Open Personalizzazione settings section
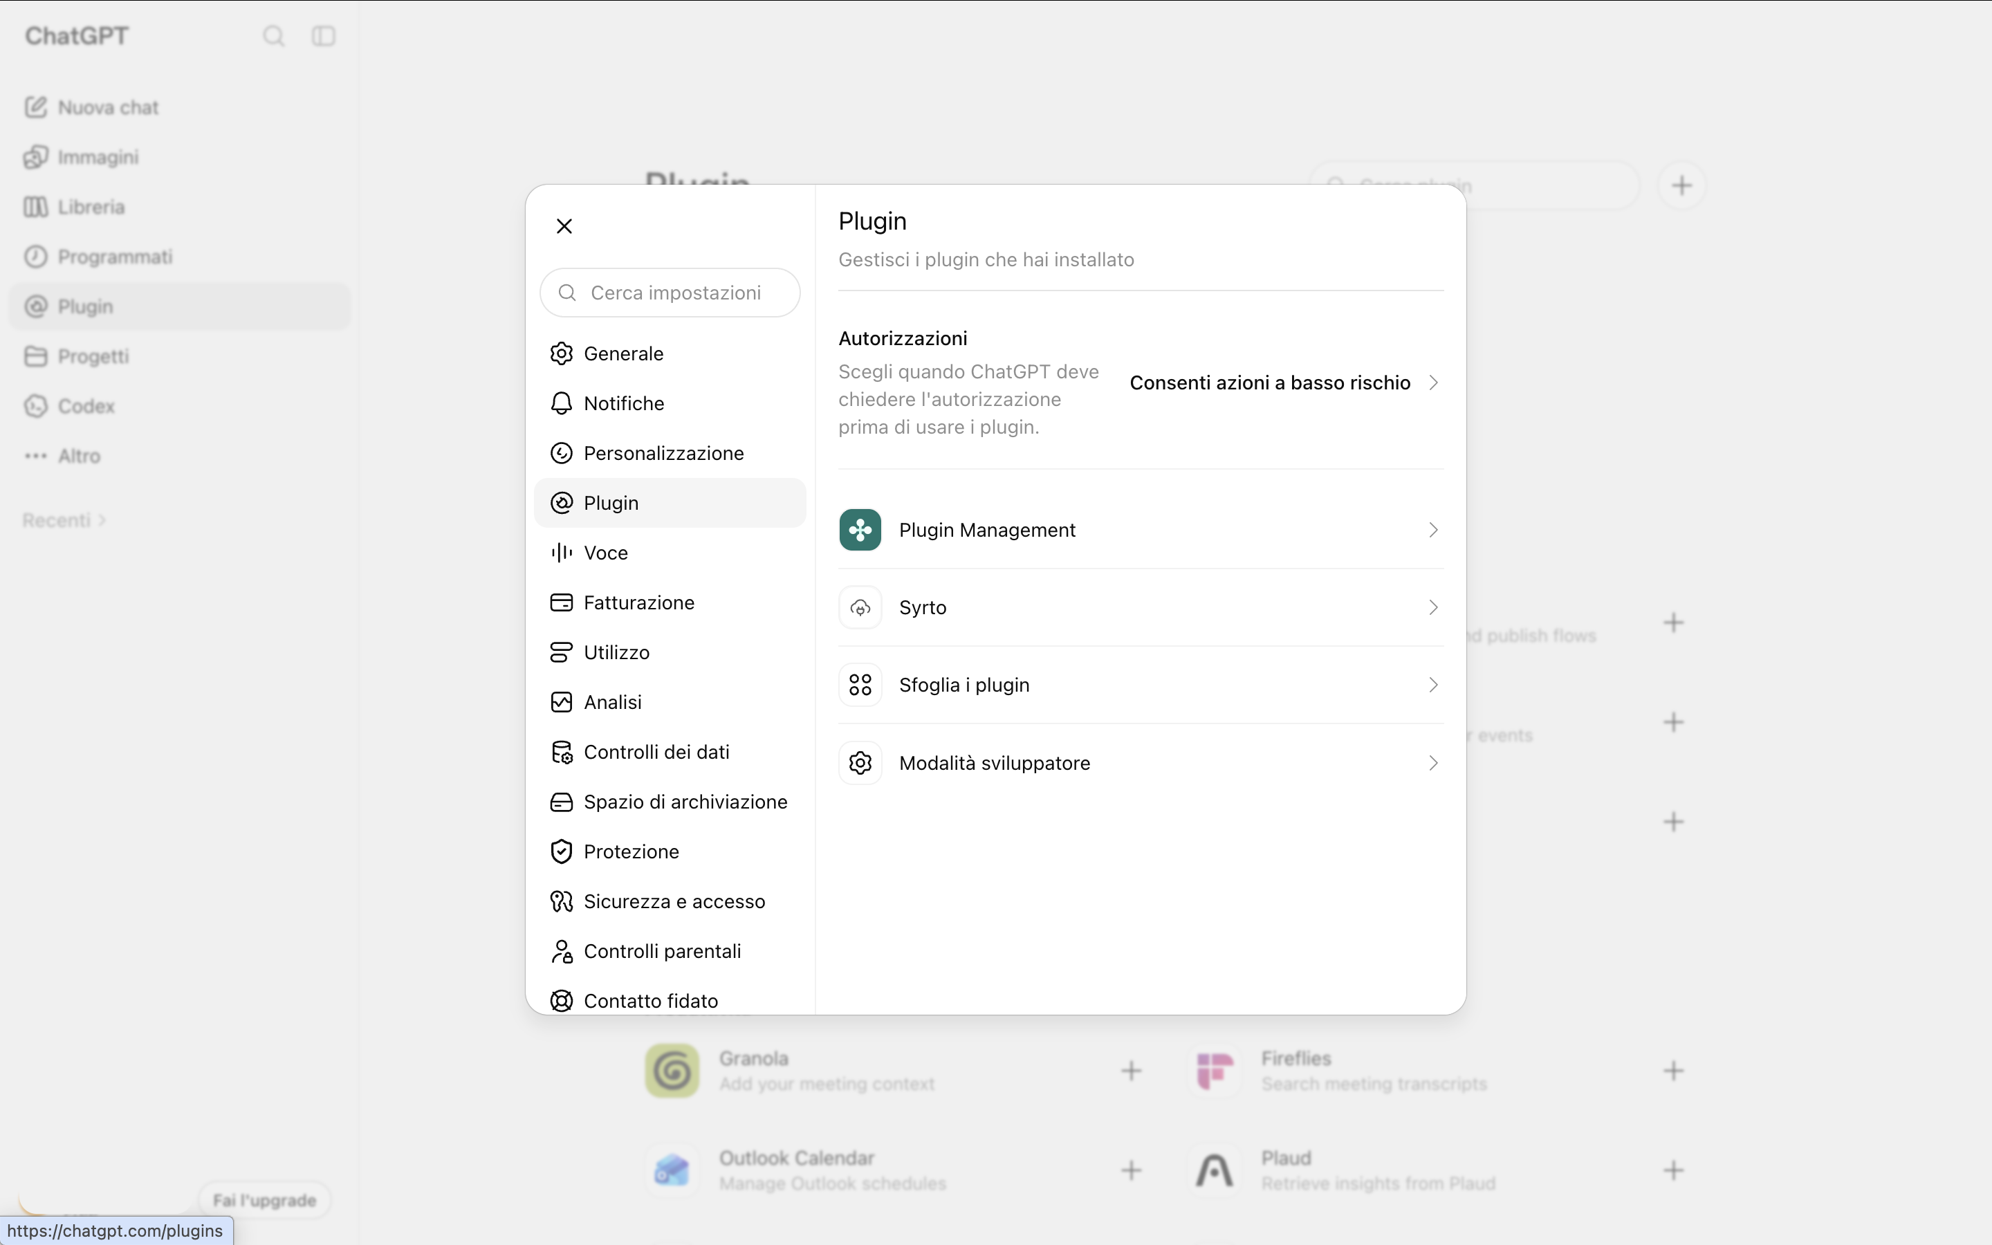Screen dimensions: 1992x1245 (670, 453)
